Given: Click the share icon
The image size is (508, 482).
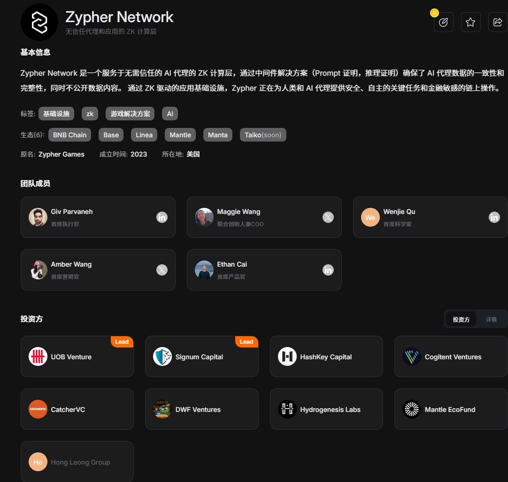Looking at the screenshot, I should 498,22.
